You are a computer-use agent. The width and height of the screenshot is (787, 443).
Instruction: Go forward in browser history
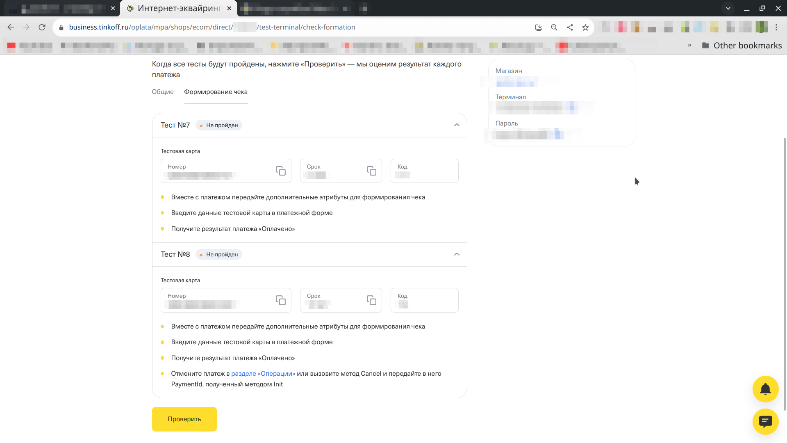coord(26,27)
